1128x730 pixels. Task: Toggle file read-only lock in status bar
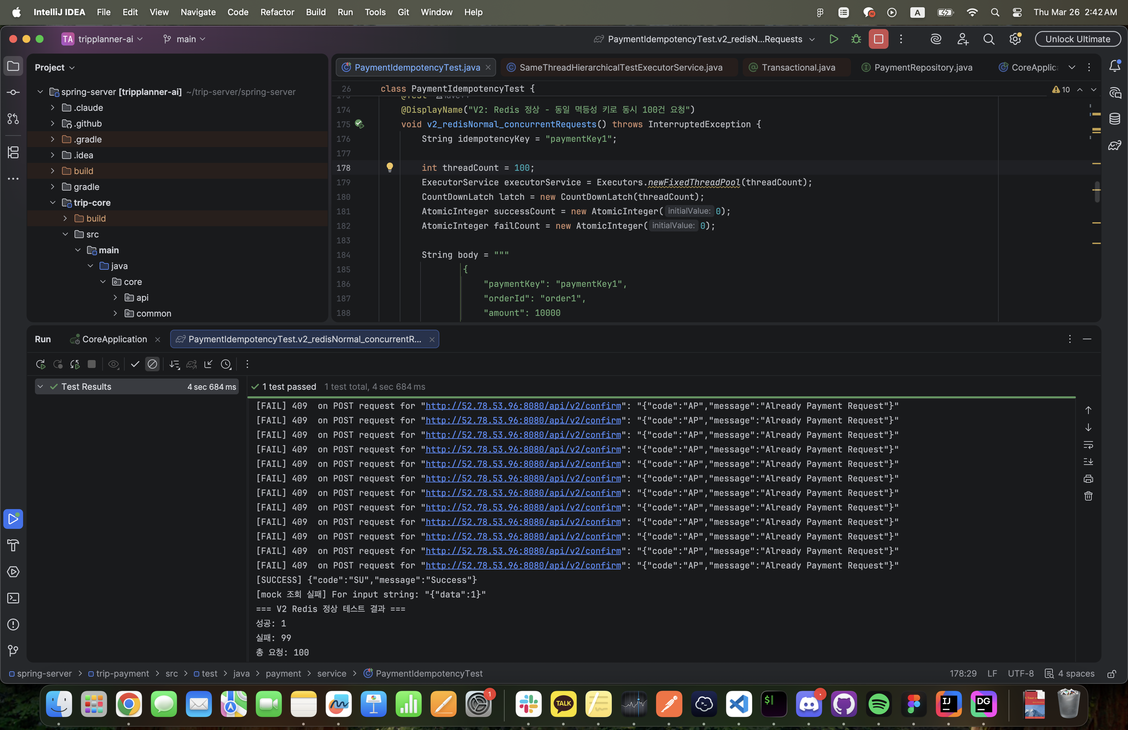(x=1112, y=674)
